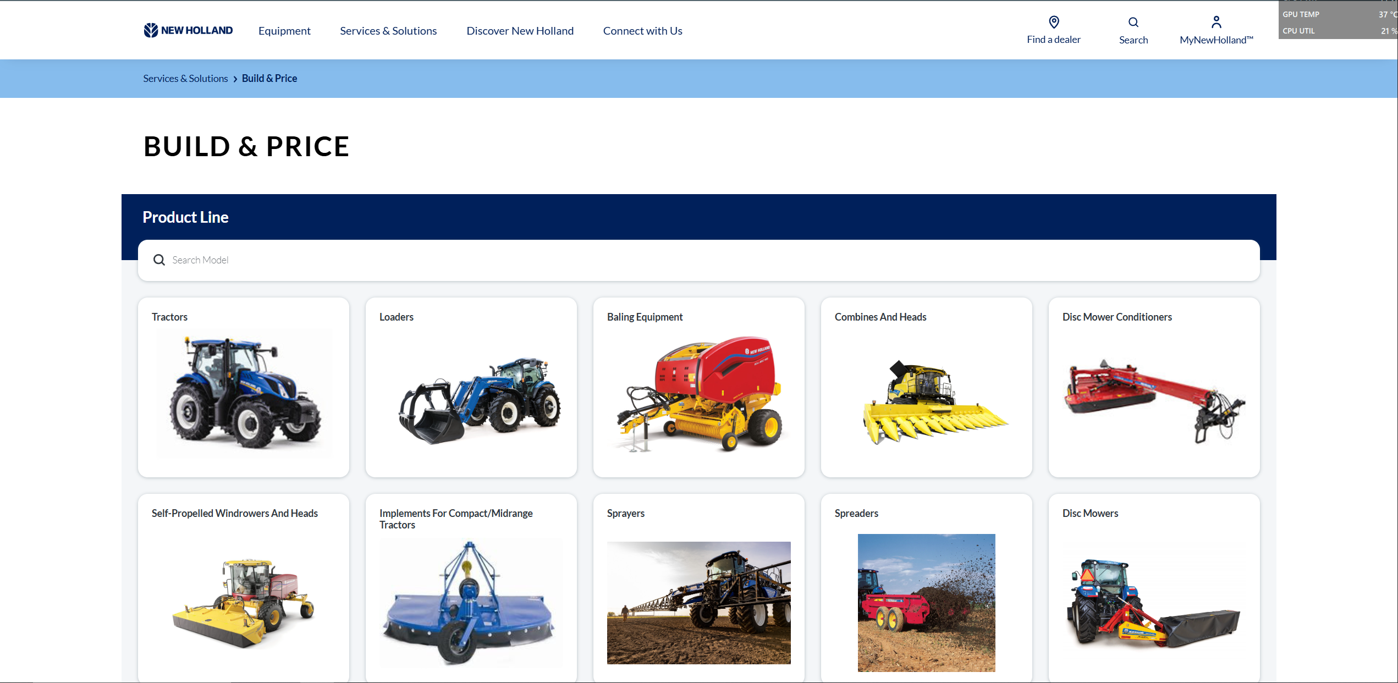
Task: Select the Sprayers product image
Action: point(698,603)
